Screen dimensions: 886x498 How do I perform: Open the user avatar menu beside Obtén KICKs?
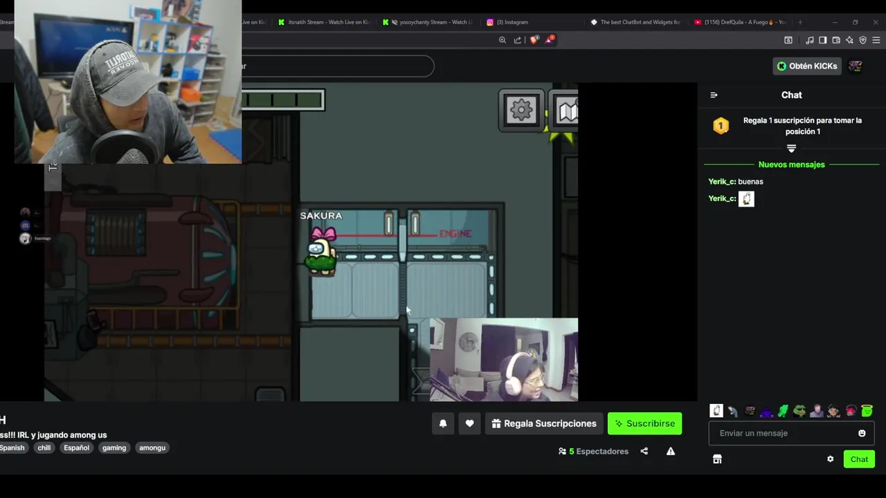[x=856, y=66]
